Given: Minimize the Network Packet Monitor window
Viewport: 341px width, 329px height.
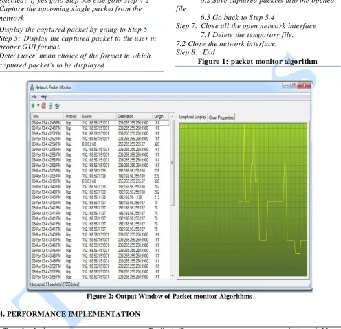Looking at the screenshot, I should tap(286, 86).
